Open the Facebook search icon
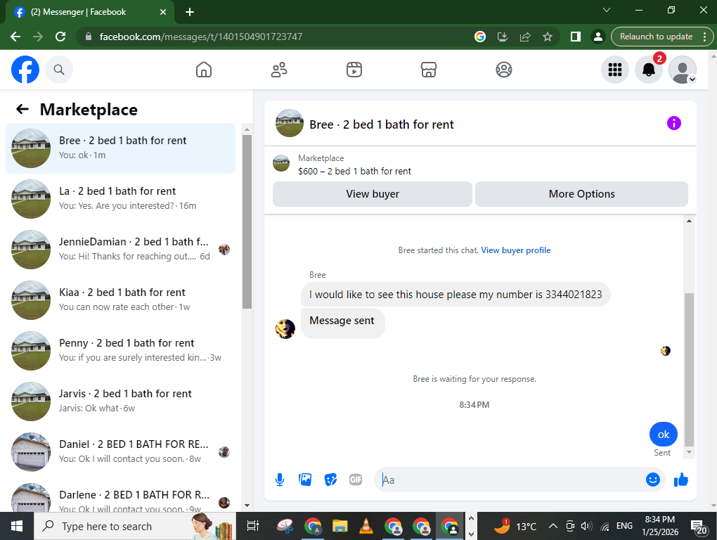Screen dimensions: 717x540 (59, 70)
